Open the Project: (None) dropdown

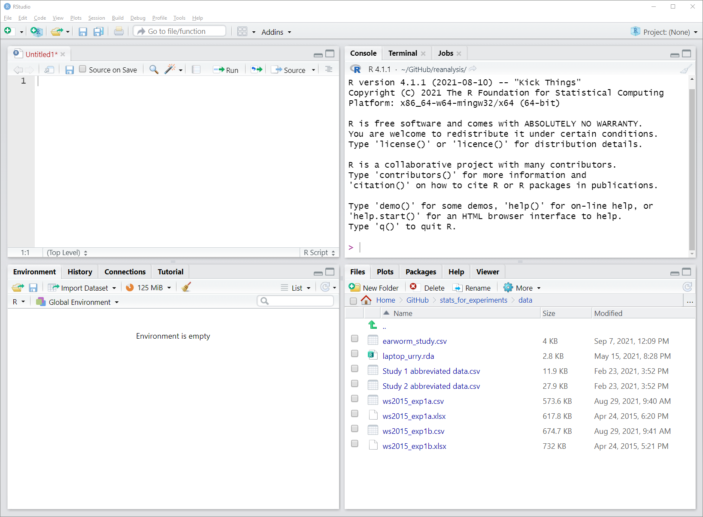coord(664,32)
